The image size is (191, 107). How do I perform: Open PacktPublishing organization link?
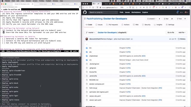click(94, 19)
